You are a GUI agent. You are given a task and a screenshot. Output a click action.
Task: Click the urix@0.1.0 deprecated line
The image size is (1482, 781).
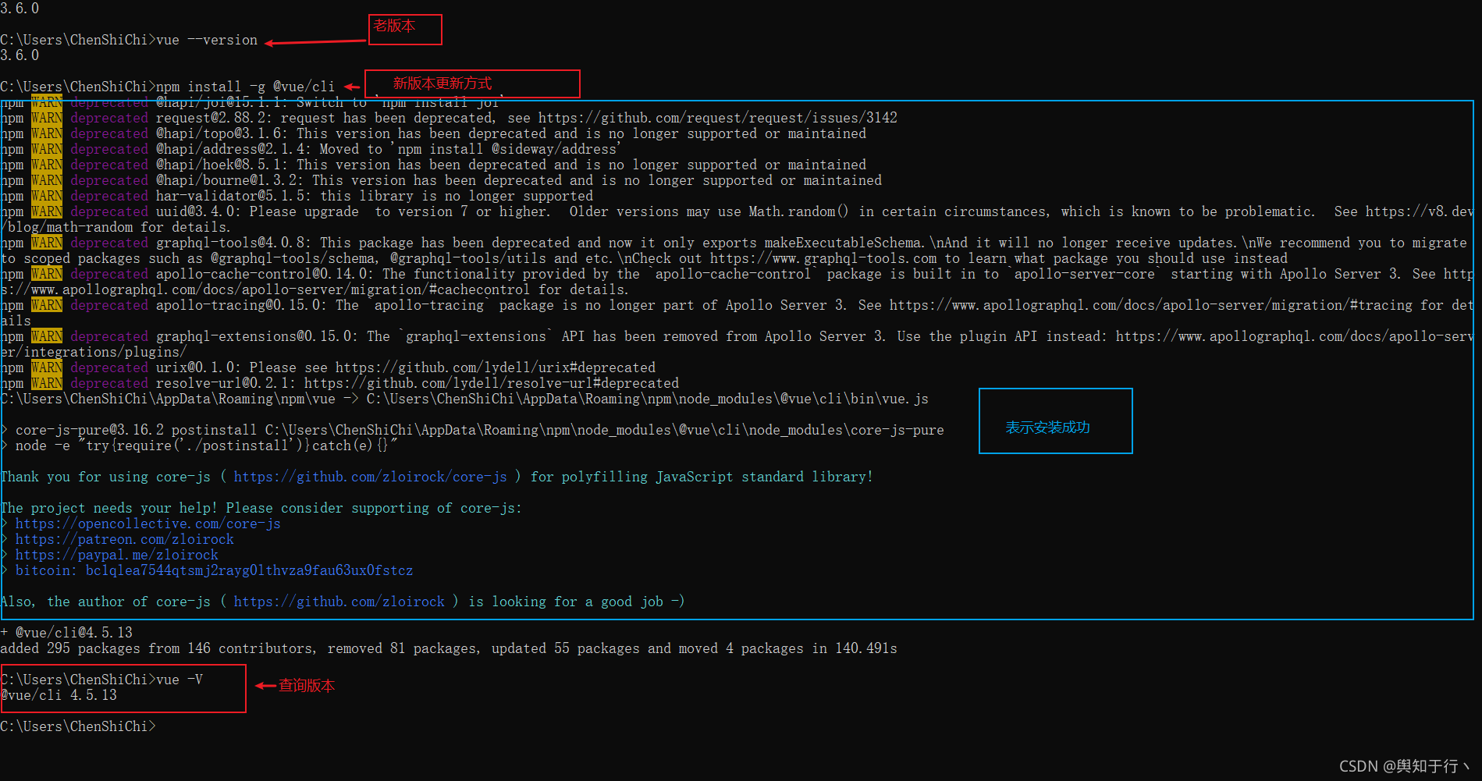pyautogui.click(x=328, y=367)
